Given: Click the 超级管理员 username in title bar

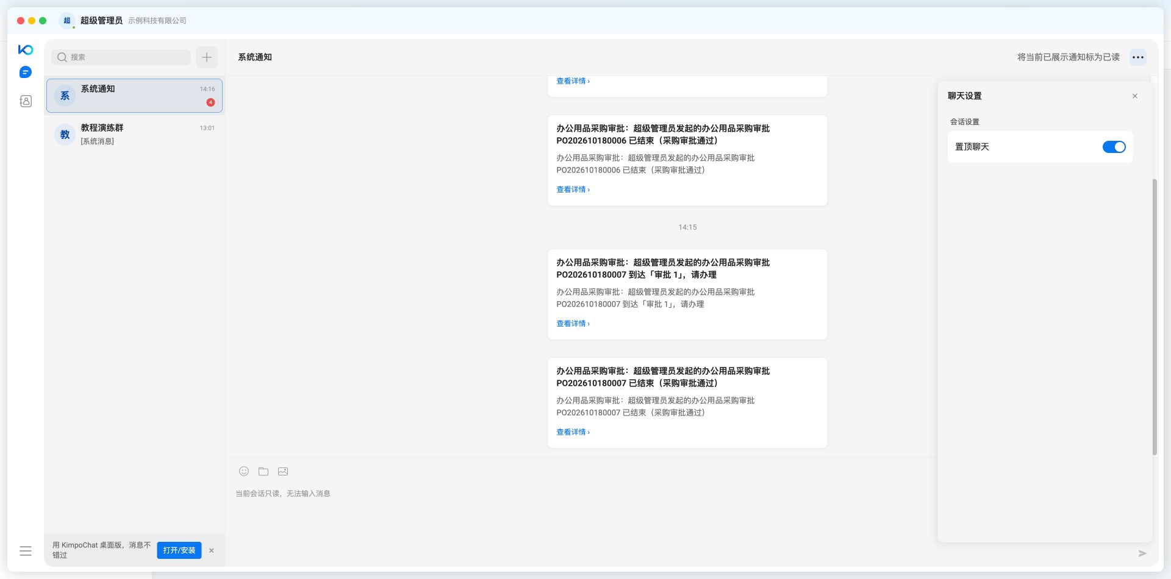Looking at the screenshot, I should pos(101,21).
